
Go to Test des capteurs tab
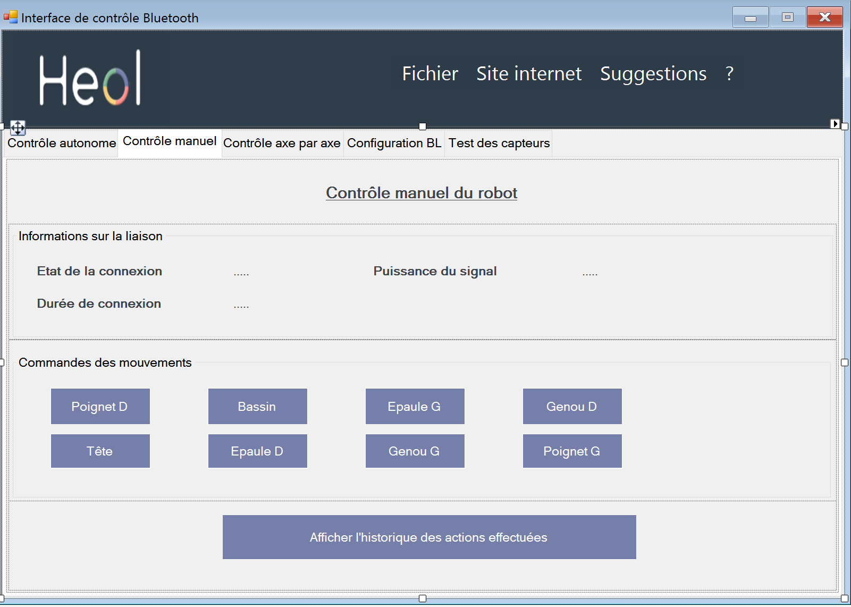tap(499, 144)
